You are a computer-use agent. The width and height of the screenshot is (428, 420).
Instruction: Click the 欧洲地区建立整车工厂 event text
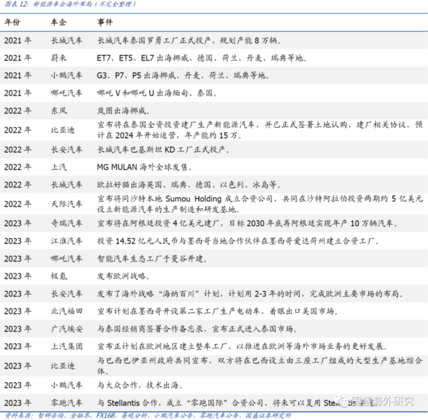point(242,346)
